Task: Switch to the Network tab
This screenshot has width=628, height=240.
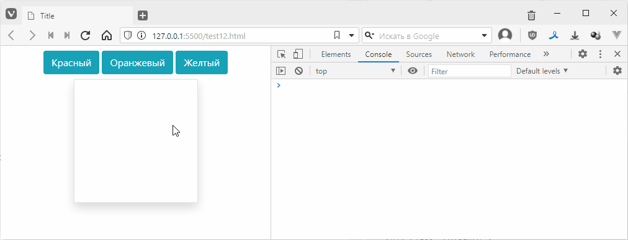Action: [x=460, y=54]
